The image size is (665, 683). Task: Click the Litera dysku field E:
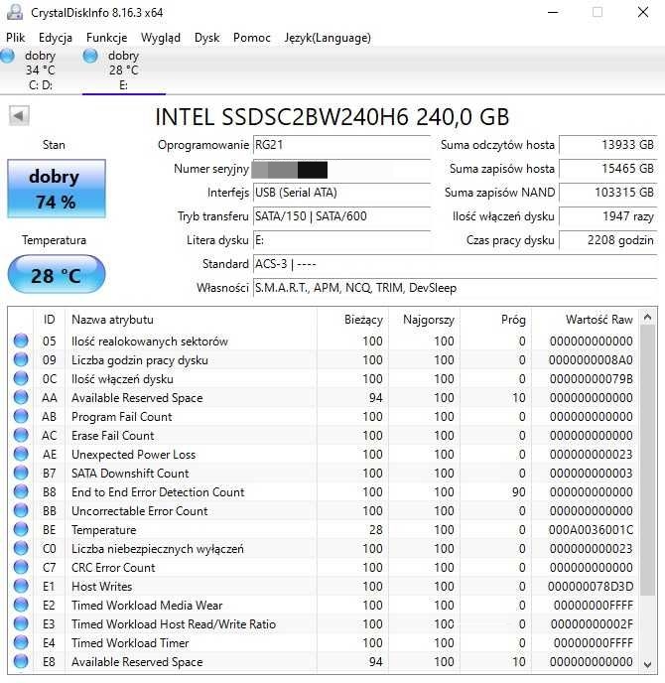(x=341, y=240)
